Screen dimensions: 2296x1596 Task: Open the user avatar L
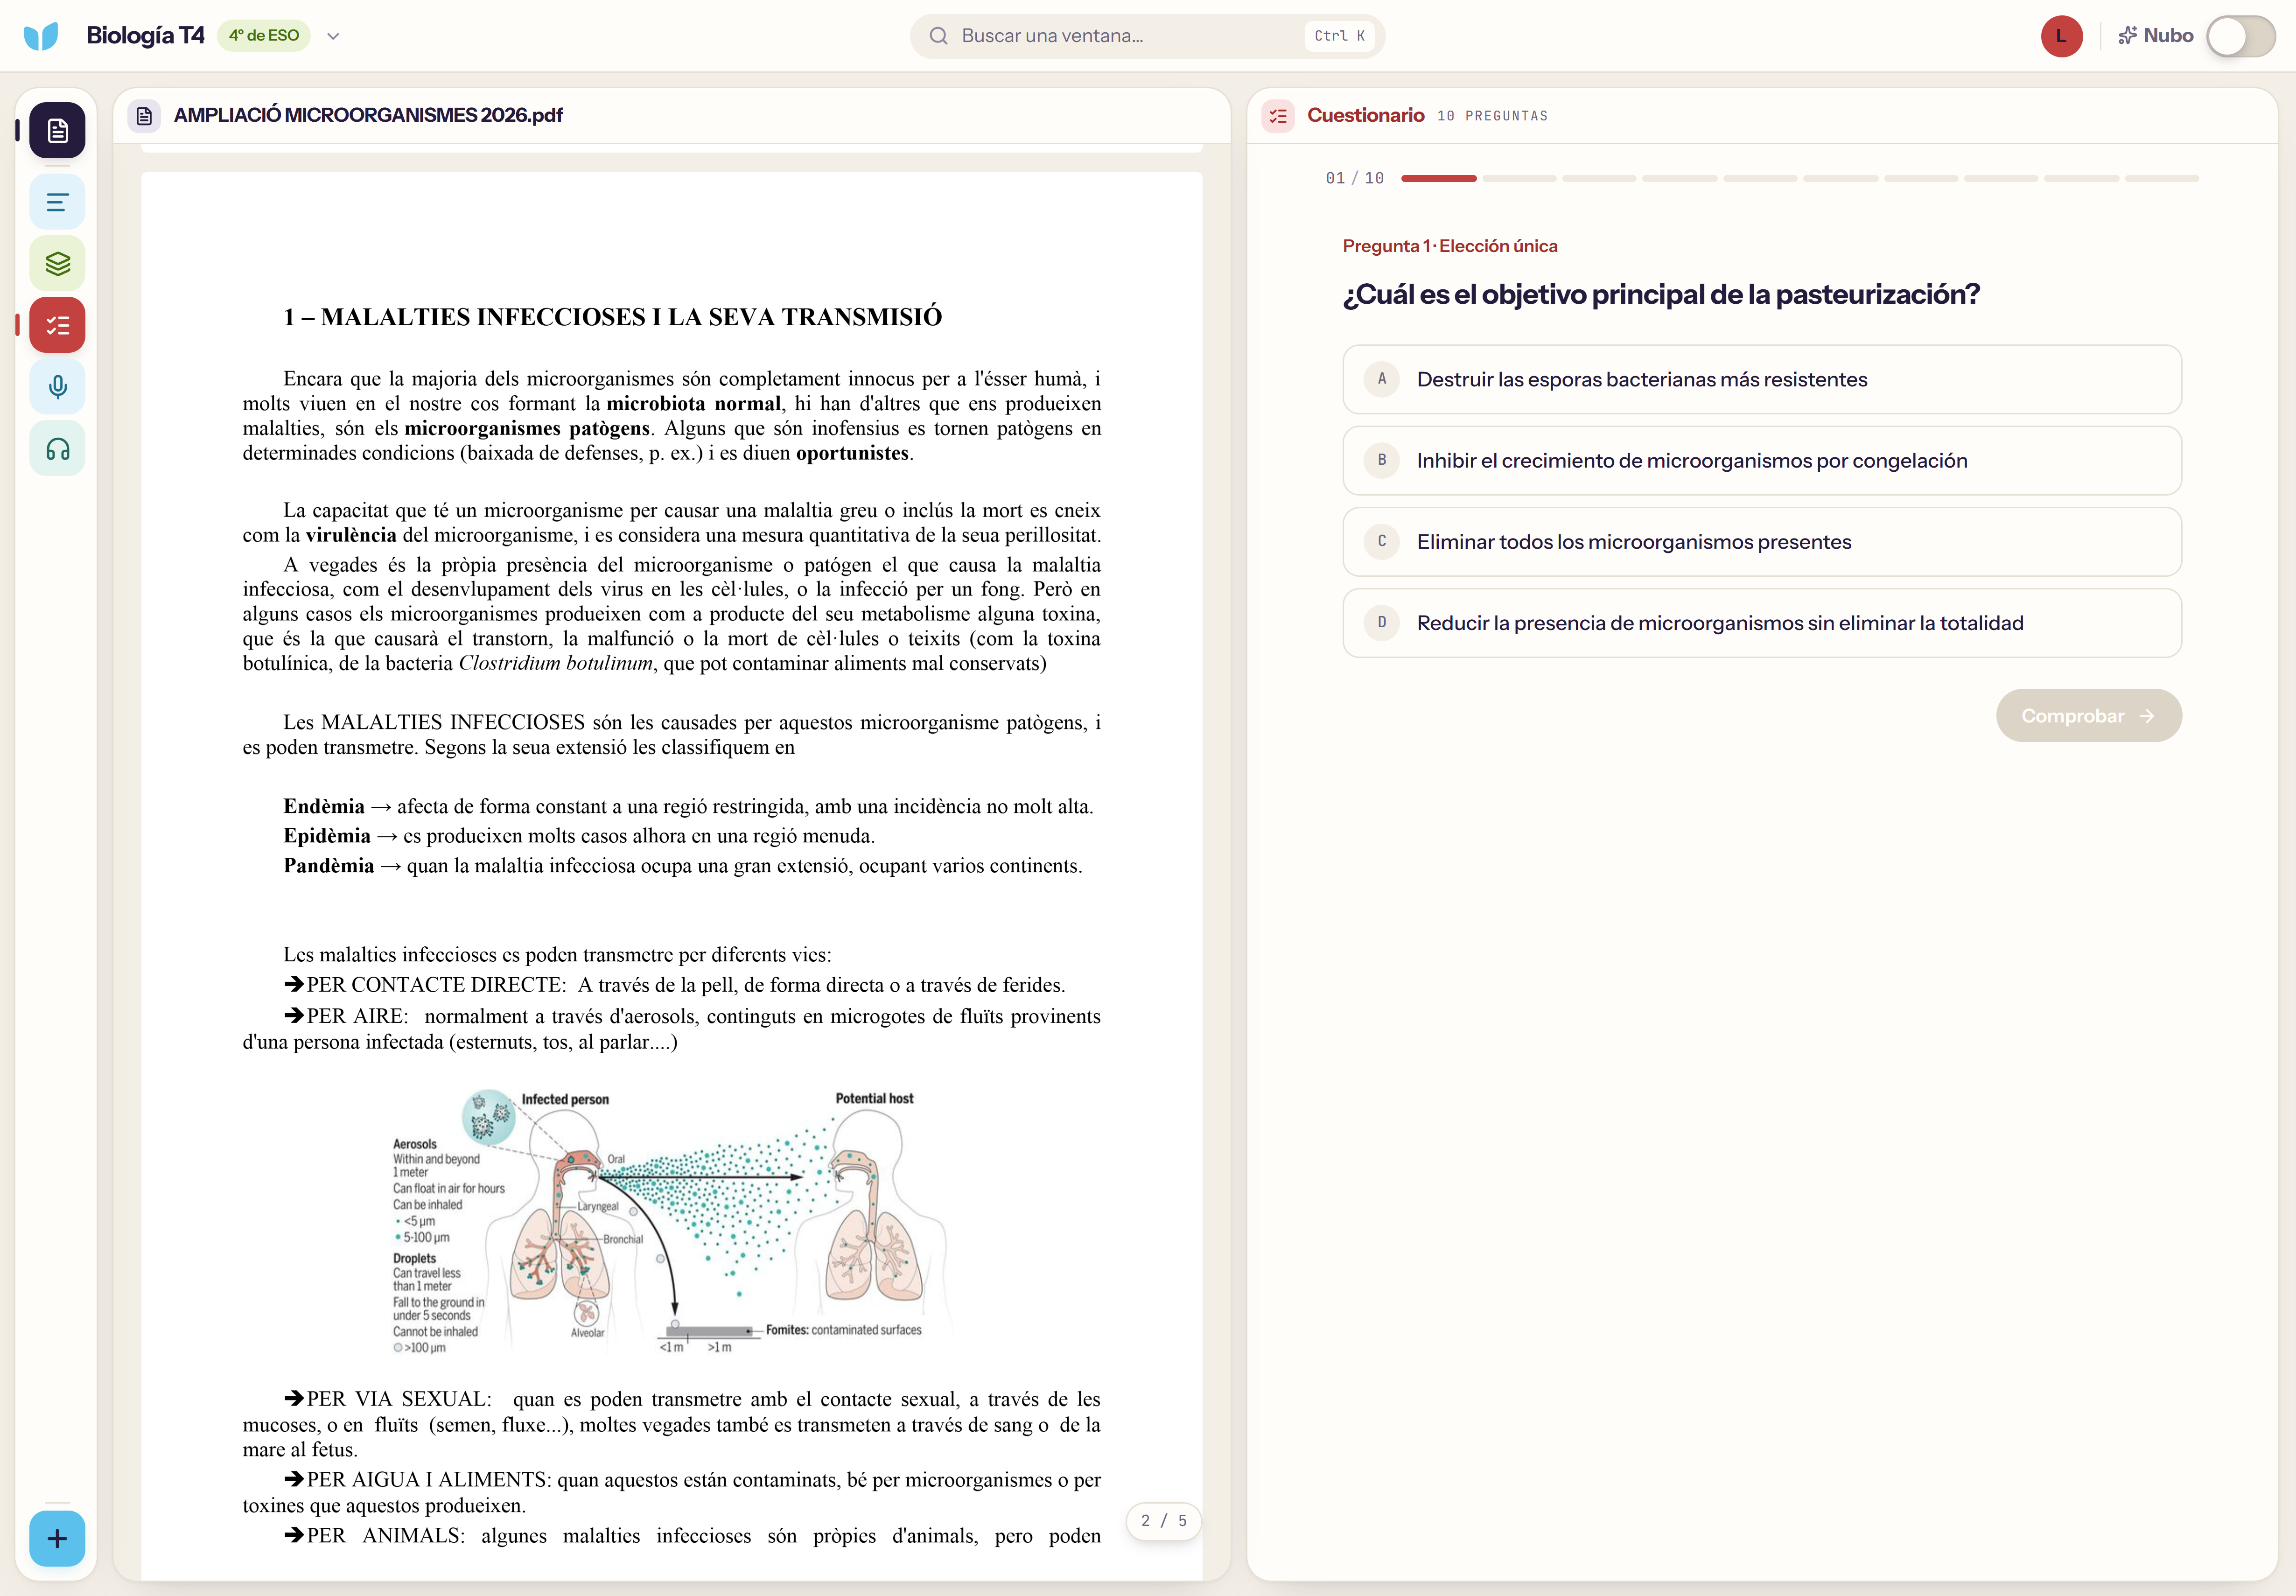coord(2062,36)
